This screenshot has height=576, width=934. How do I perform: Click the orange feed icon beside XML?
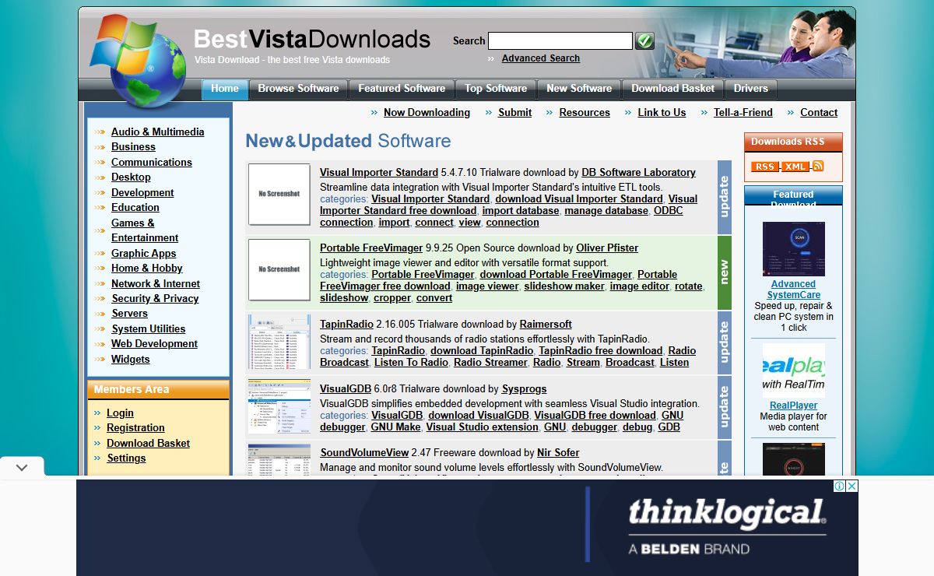(818, 166)
